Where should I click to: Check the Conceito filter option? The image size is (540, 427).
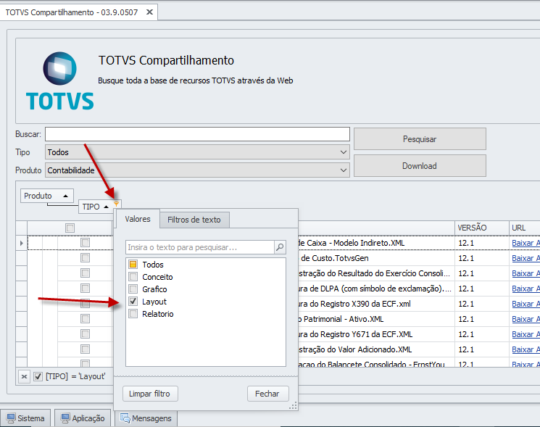pyautogui.click(x=133, y=277)
